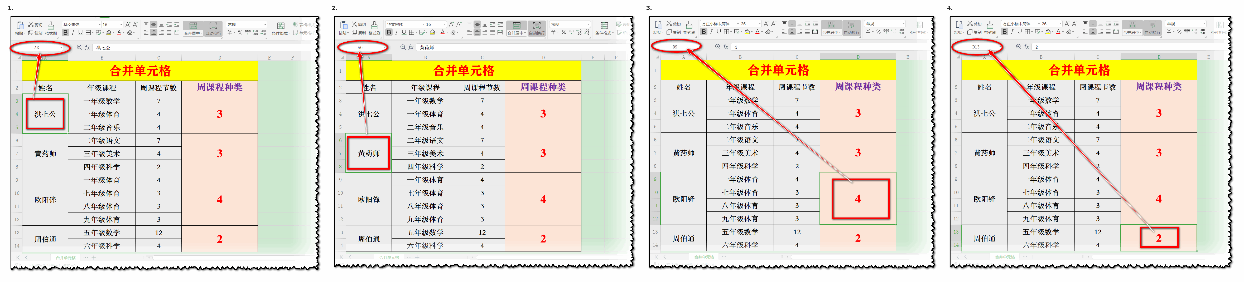Click the percent style icon in screenshot 1

(240, 33)
